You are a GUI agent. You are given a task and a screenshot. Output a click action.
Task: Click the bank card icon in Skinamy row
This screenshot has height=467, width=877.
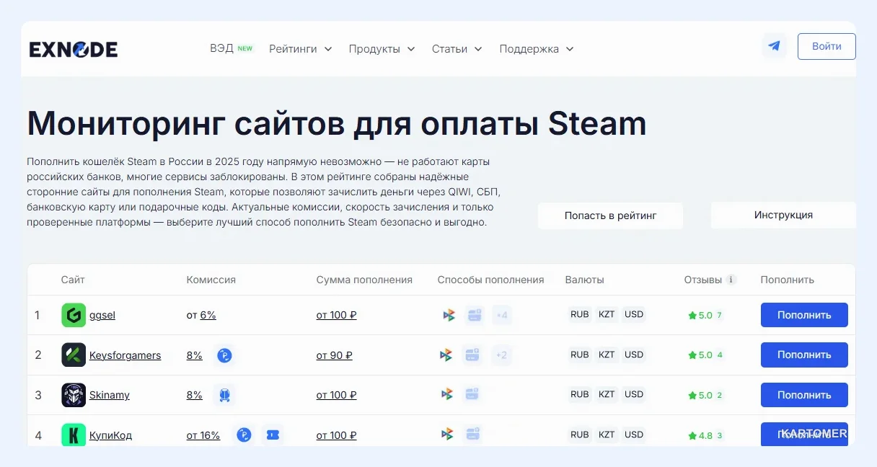[472, 394]
